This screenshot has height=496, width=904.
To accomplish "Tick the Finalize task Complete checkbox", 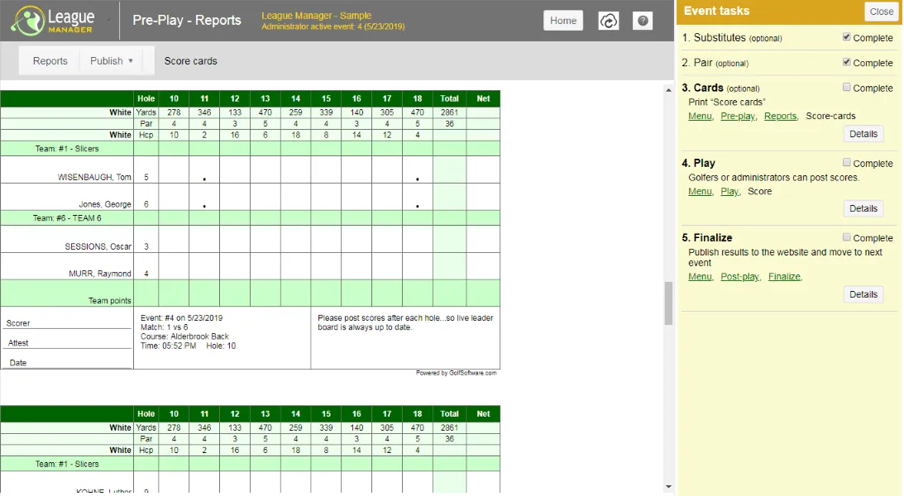I will pyautogui.click(x=847, y=237).
